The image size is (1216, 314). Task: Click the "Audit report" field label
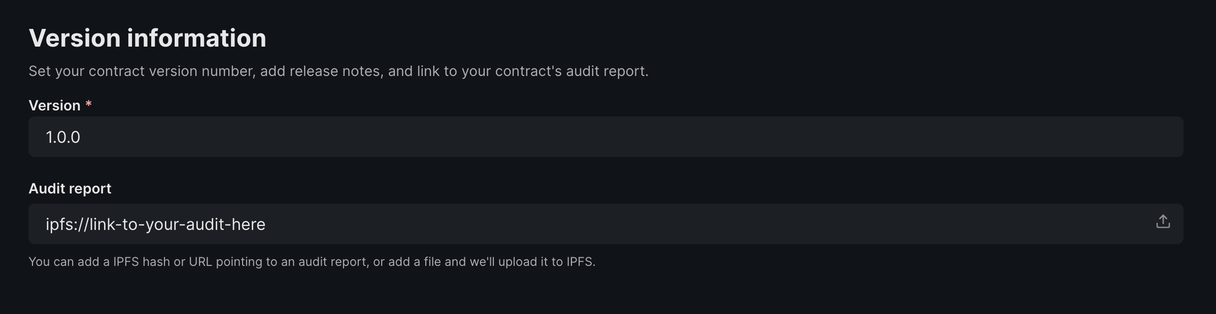(x=70, y=188)
